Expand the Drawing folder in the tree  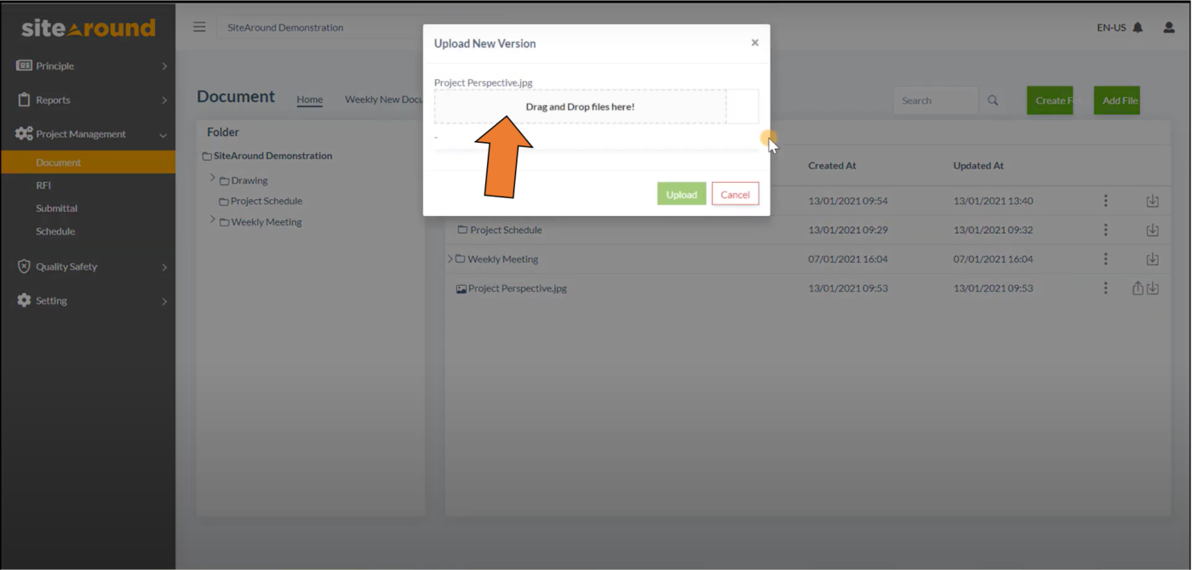[212, 180]
